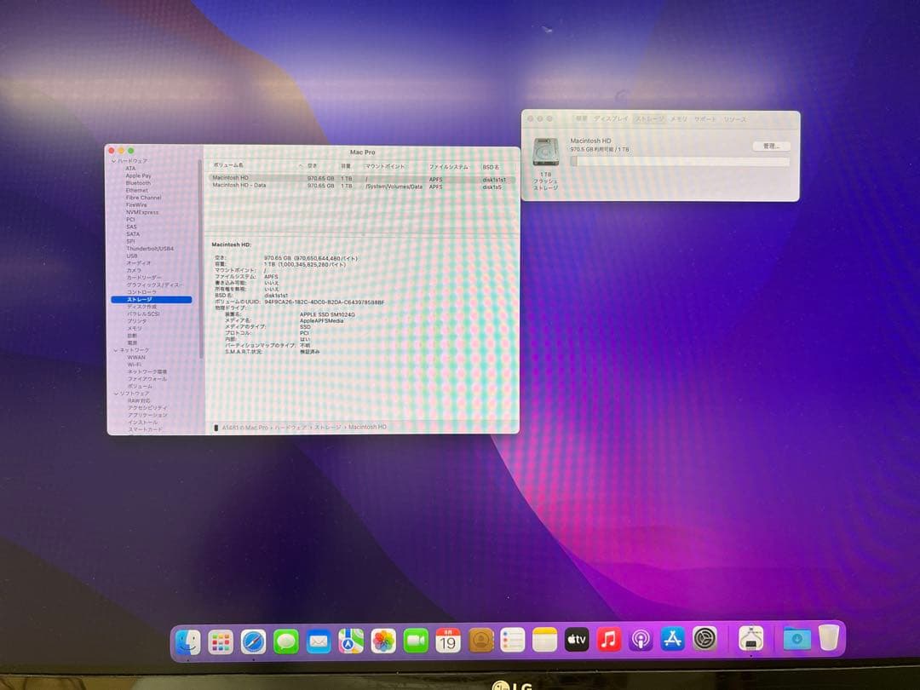Open the Apple TV app
920x690 pixels.
[x=578, y=637]
